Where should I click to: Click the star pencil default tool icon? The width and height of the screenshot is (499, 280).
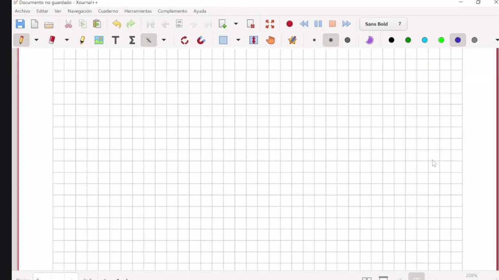pyautogui.click(x=292, y=40)
